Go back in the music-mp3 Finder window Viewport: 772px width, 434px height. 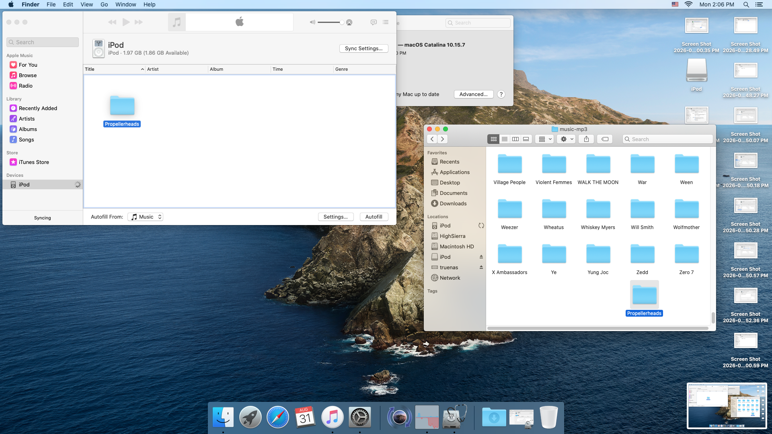tap(432, 139)
